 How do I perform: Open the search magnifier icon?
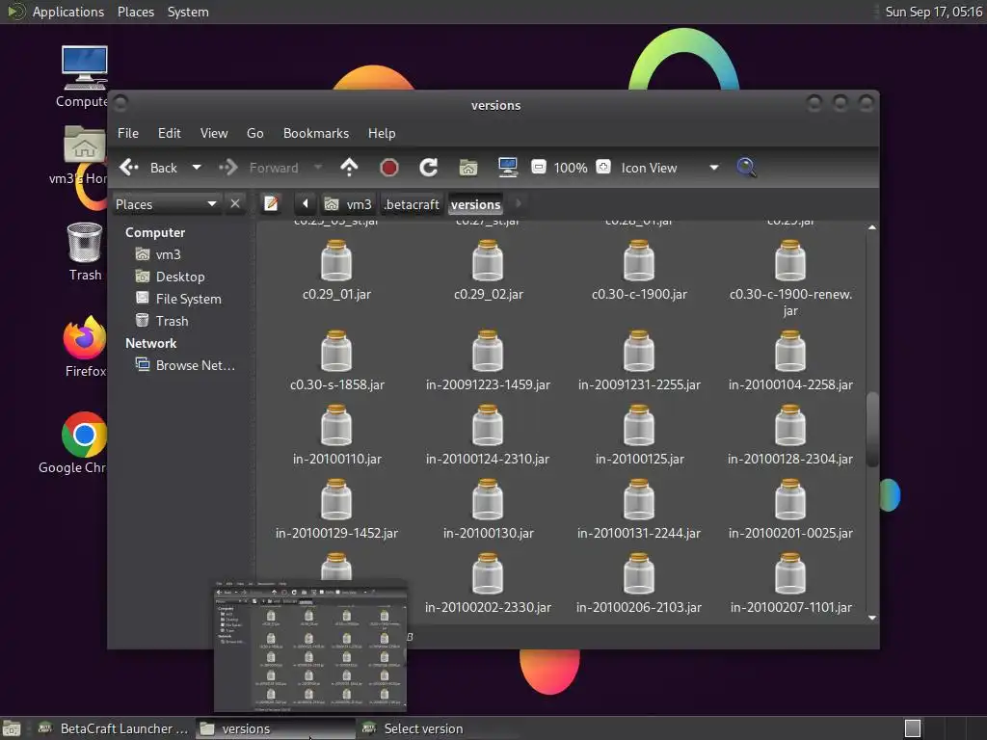(746, 168)
